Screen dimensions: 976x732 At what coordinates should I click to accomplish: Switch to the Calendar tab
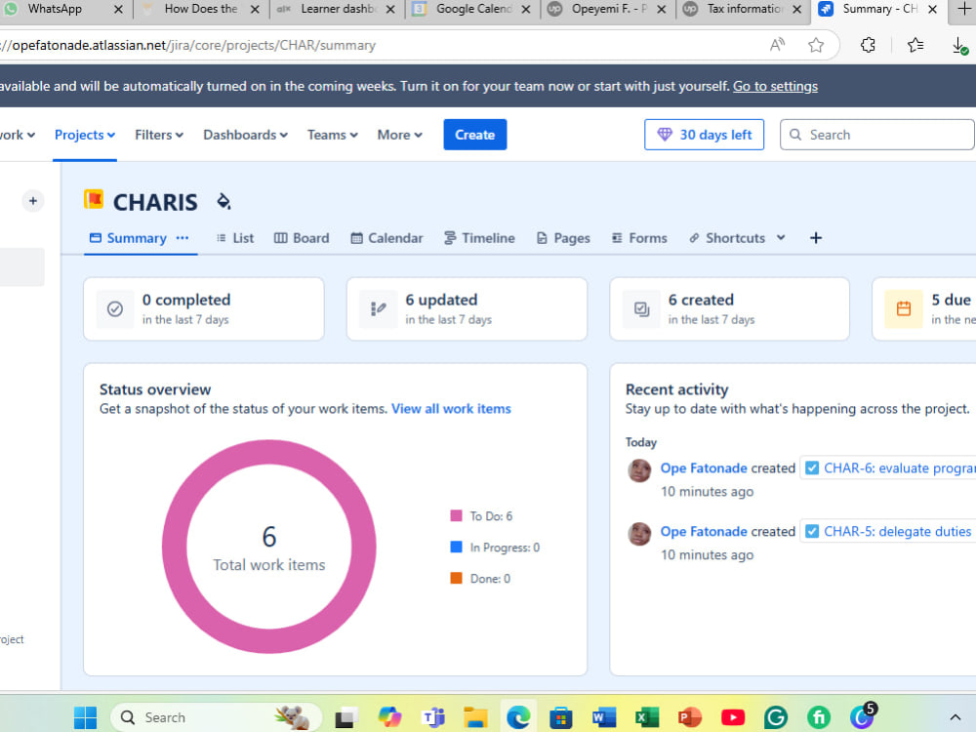(x=386, y=238)
